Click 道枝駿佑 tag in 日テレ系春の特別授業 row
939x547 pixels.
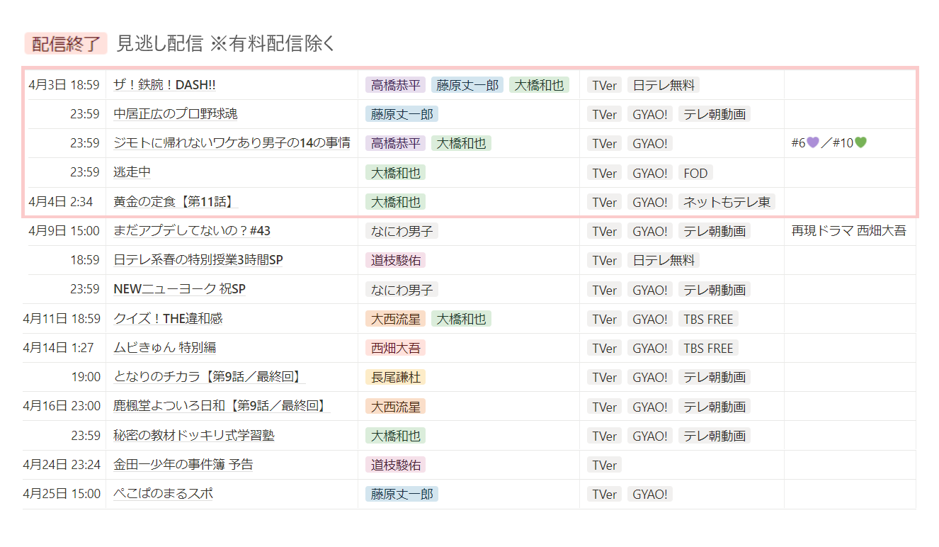tap(396, 260)
